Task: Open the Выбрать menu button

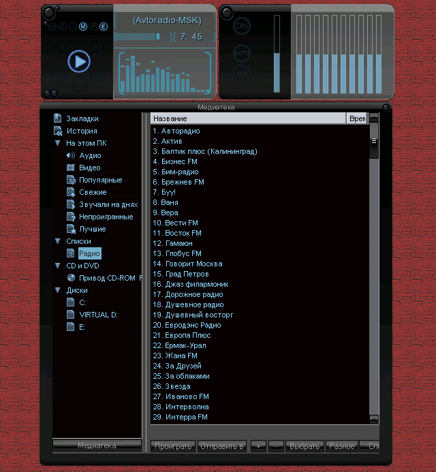Action: [305, 446]
